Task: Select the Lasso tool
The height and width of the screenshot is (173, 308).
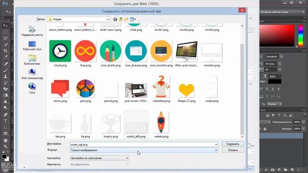Action: tap(5, 38)
